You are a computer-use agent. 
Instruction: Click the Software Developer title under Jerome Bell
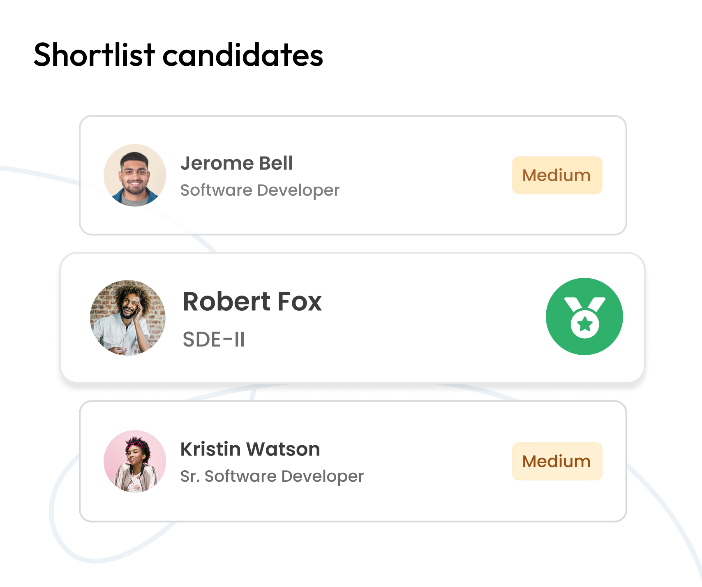pos(260,190)
